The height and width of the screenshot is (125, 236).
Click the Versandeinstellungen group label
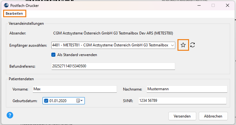pyautogui.click(x=26, y=23)
